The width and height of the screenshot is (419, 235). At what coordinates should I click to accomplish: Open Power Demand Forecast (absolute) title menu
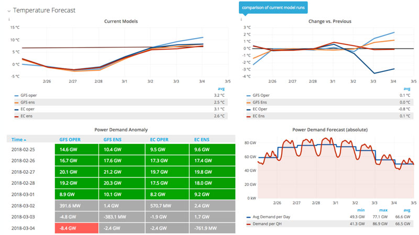tap(330, 130)
